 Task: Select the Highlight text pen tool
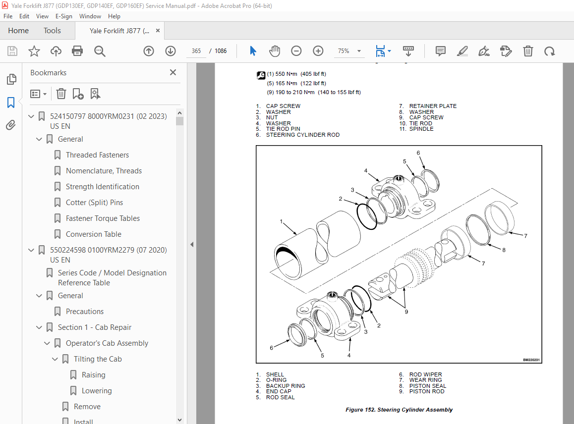click(x=462, y=51)
